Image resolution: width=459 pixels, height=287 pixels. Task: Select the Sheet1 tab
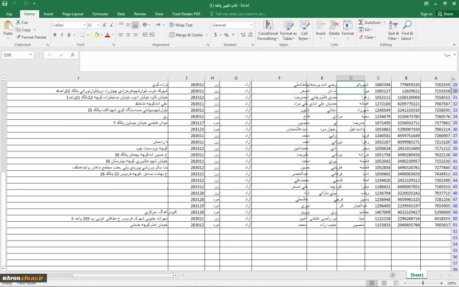(x=417, y=275)
